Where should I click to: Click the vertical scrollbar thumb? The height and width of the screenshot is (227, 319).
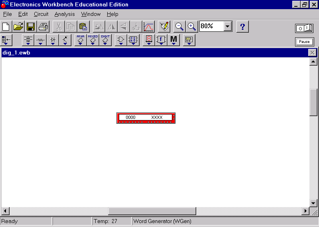click(313, 103)
